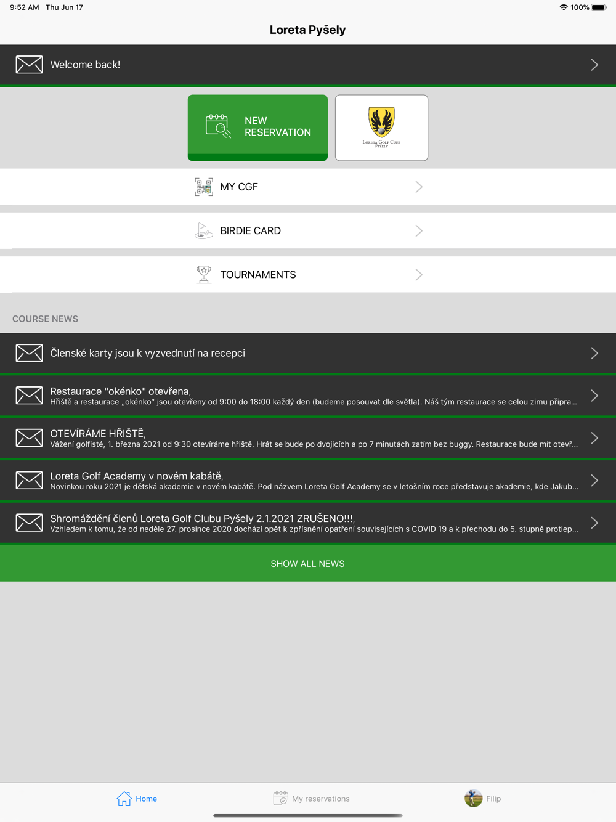Click envelope icon beside OTEVÍRÁME HŘIŠTĚ news
The width and height of the screenshot is (616, 822).
pos(29,438)
